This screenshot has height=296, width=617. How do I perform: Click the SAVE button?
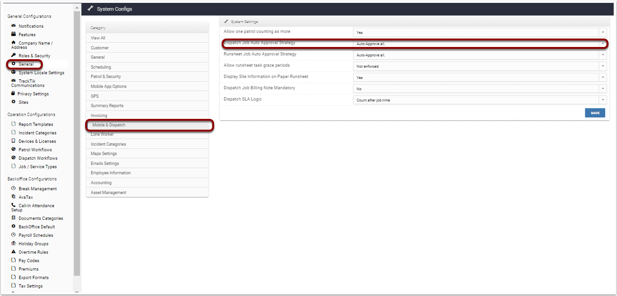[594, 113]
